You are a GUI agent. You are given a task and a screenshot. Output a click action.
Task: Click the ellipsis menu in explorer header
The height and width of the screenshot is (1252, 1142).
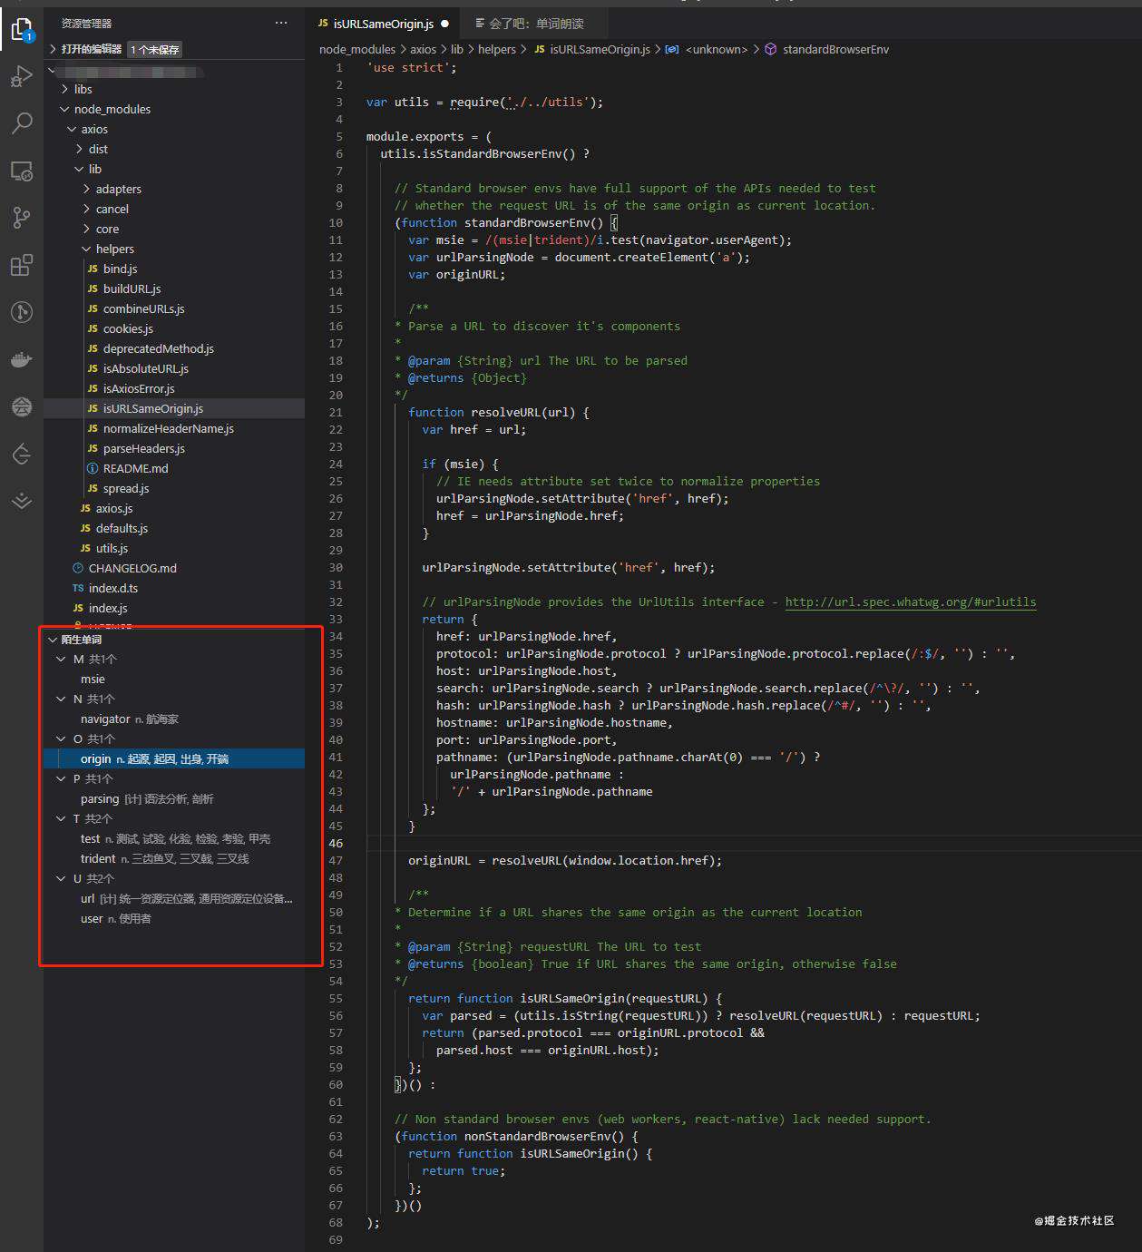coord(281,23)
